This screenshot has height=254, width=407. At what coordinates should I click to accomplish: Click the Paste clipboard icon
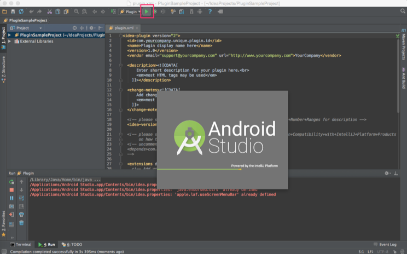pos(66,11)
